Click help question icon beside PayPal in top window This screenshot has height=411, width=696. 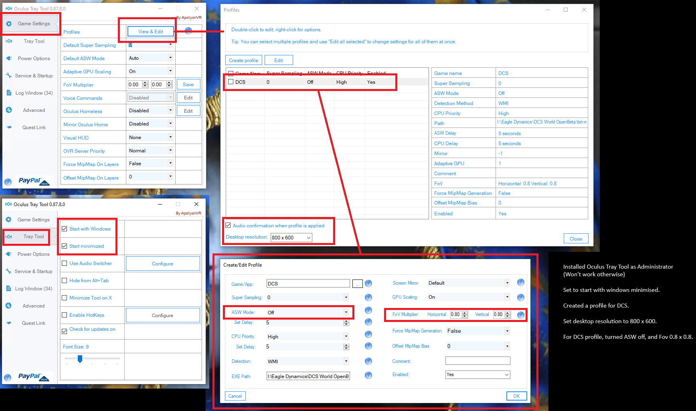pyautogui.click(x=8, y=182)
